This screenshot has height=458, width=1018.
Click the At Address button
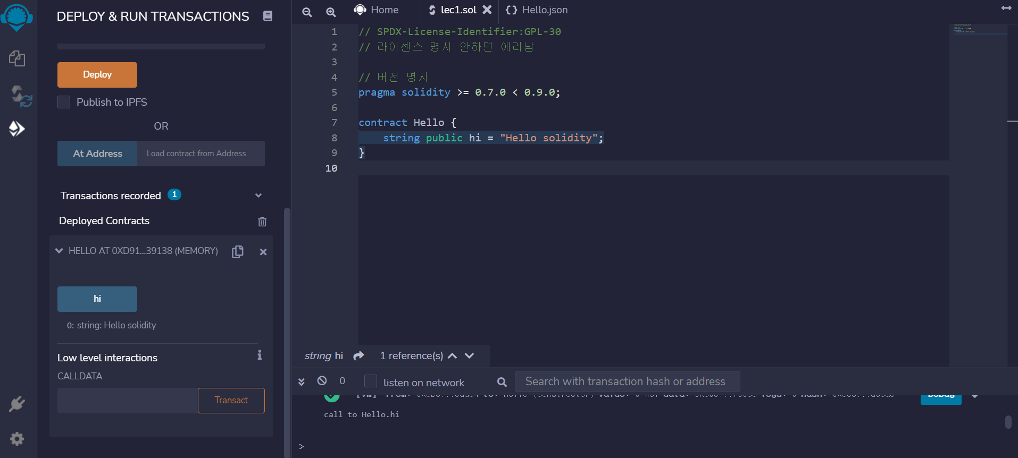click(97, 154)
